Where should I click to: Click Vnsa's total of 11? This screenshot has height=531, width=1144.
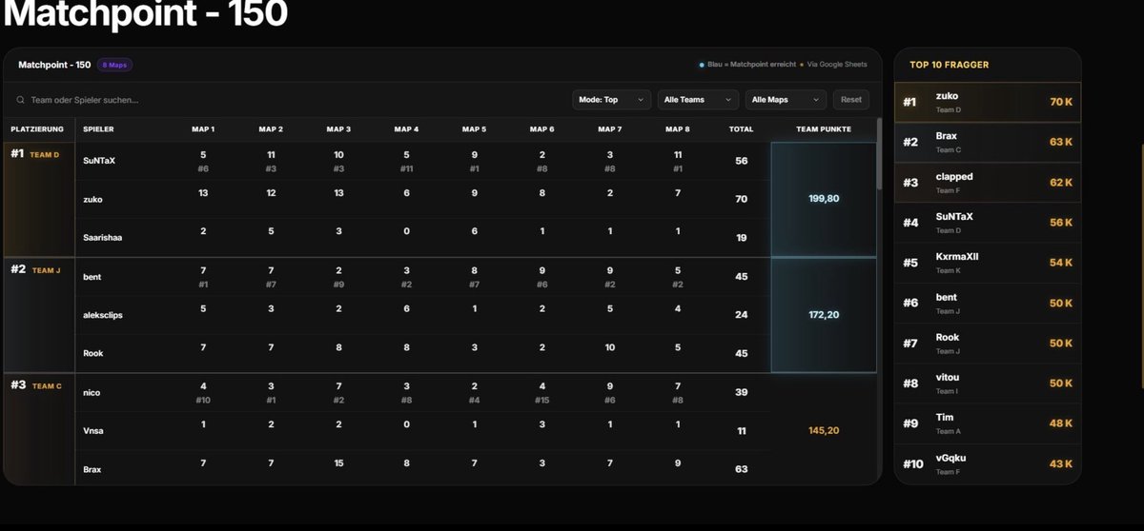(742, 431)
